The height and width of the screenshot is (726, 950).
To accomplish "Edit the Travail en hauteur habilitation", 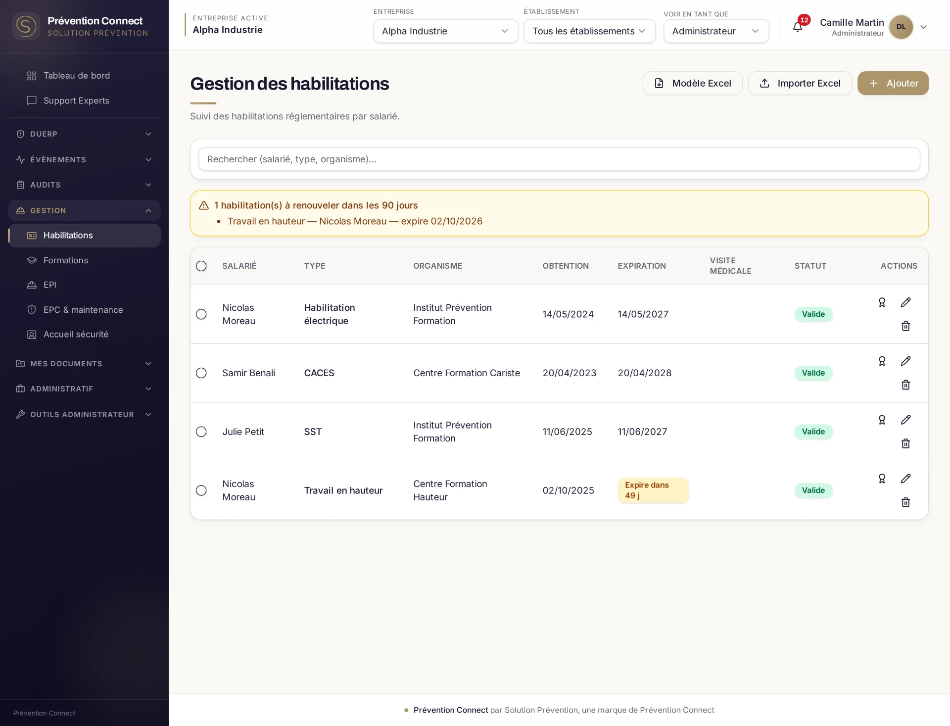I will coord(905,479).
